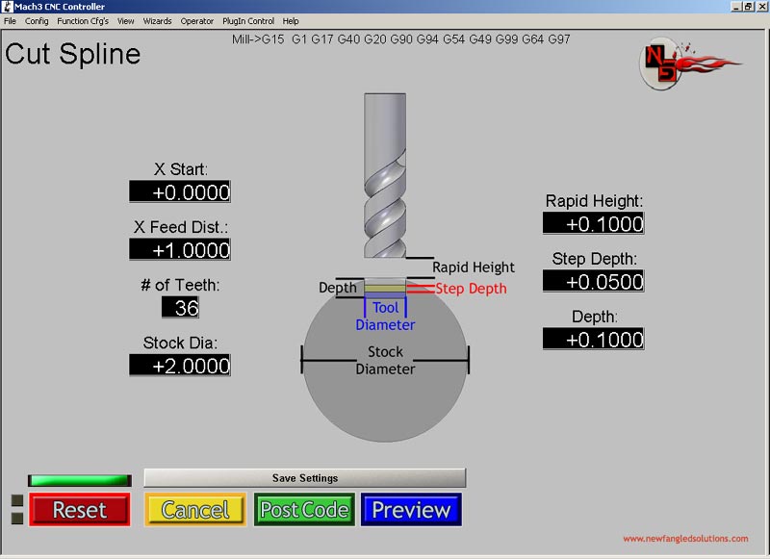Click the Cut Spline heading text
770x559 pixels.
pyautogui.click(x=73, y=54)
